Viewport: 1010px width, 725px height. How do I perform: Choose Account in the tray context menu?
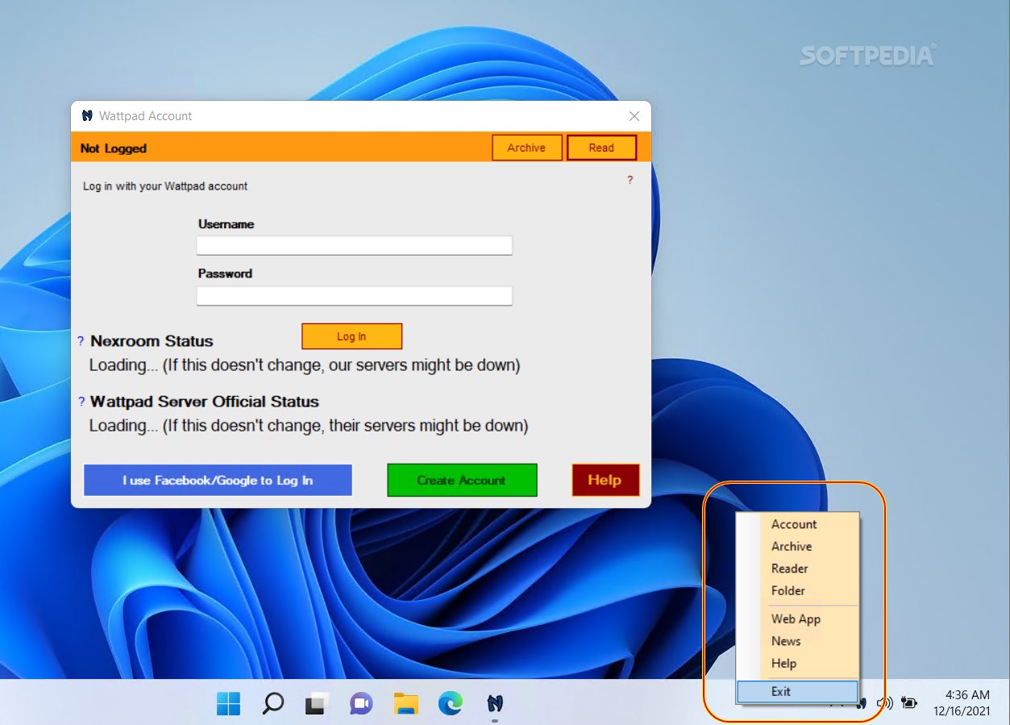794,524
